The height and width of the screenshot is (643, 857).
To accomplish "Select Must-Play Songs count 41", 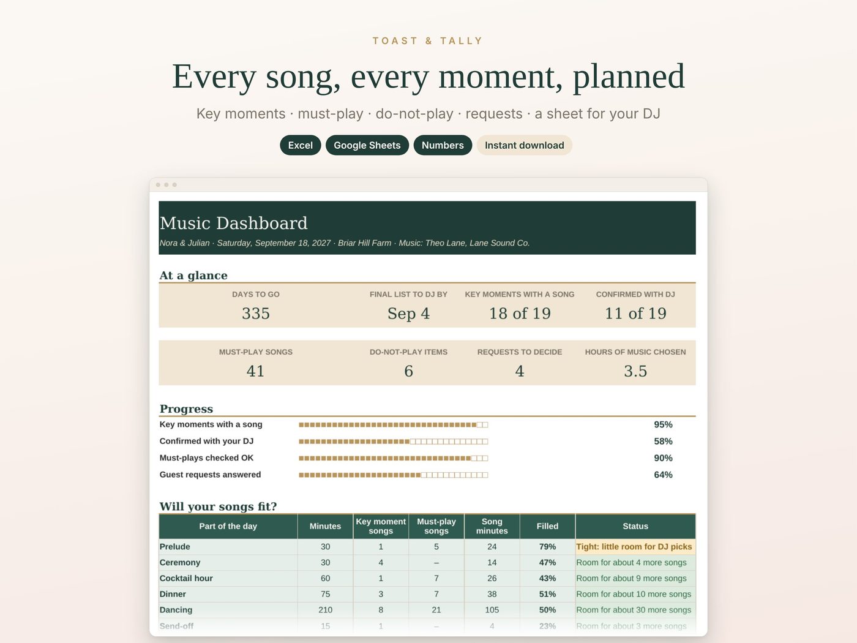I will coord(256,371).
